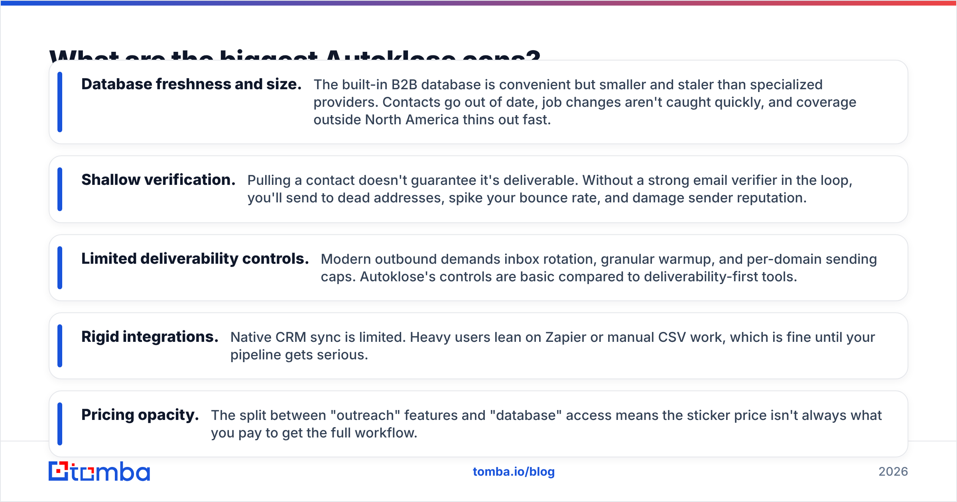Select the Database freshness and size heading
The width and height of the screenshot is (957, 502).
coord(191,84)
